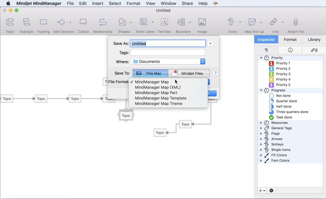Add a Boundary around topics
This screenshot has width=326, height=199.
[181, 22]
